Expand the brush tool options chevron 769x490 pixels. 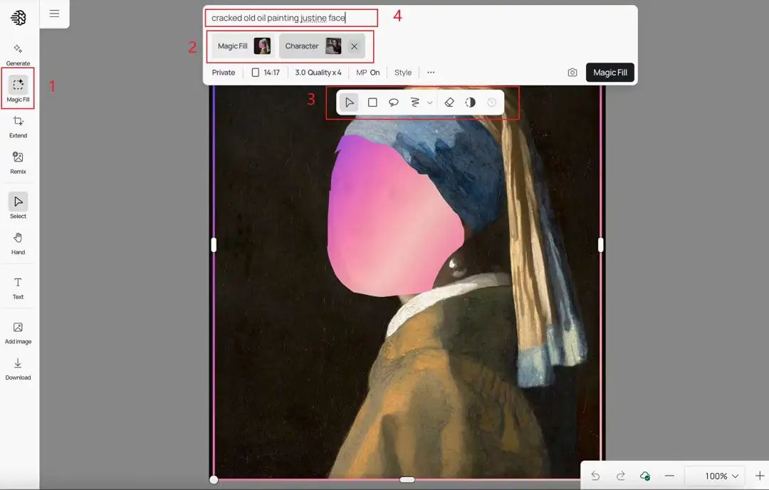[430, 103]
